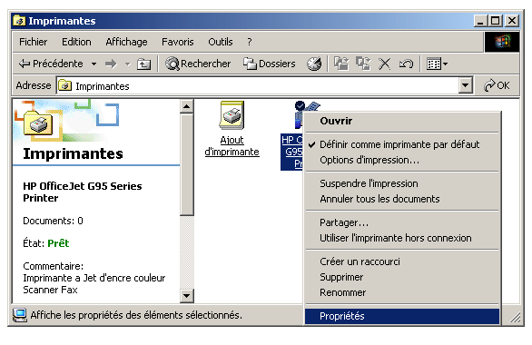Click the computer icon in status bar
Viewport: 532px width, 345px height.
click(x=20, y=315)
